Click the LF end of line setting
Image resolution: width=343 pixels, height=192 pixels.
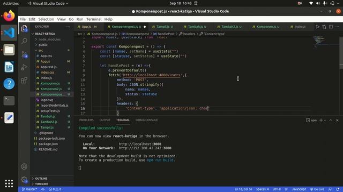tap(286, 189)
